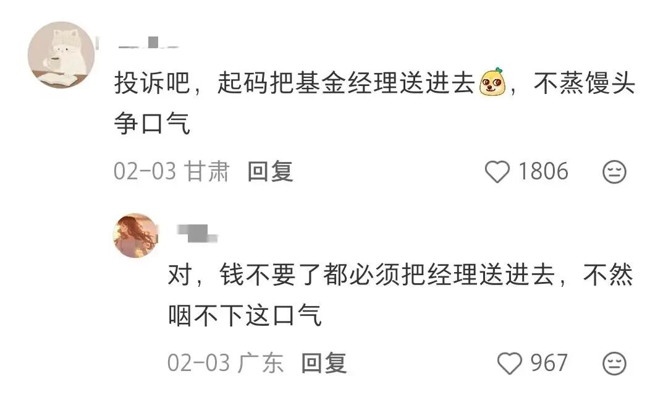The width and height of the screenshot is (650, 397).
Task: Select the 1806 like count
Action: [543, 171]
